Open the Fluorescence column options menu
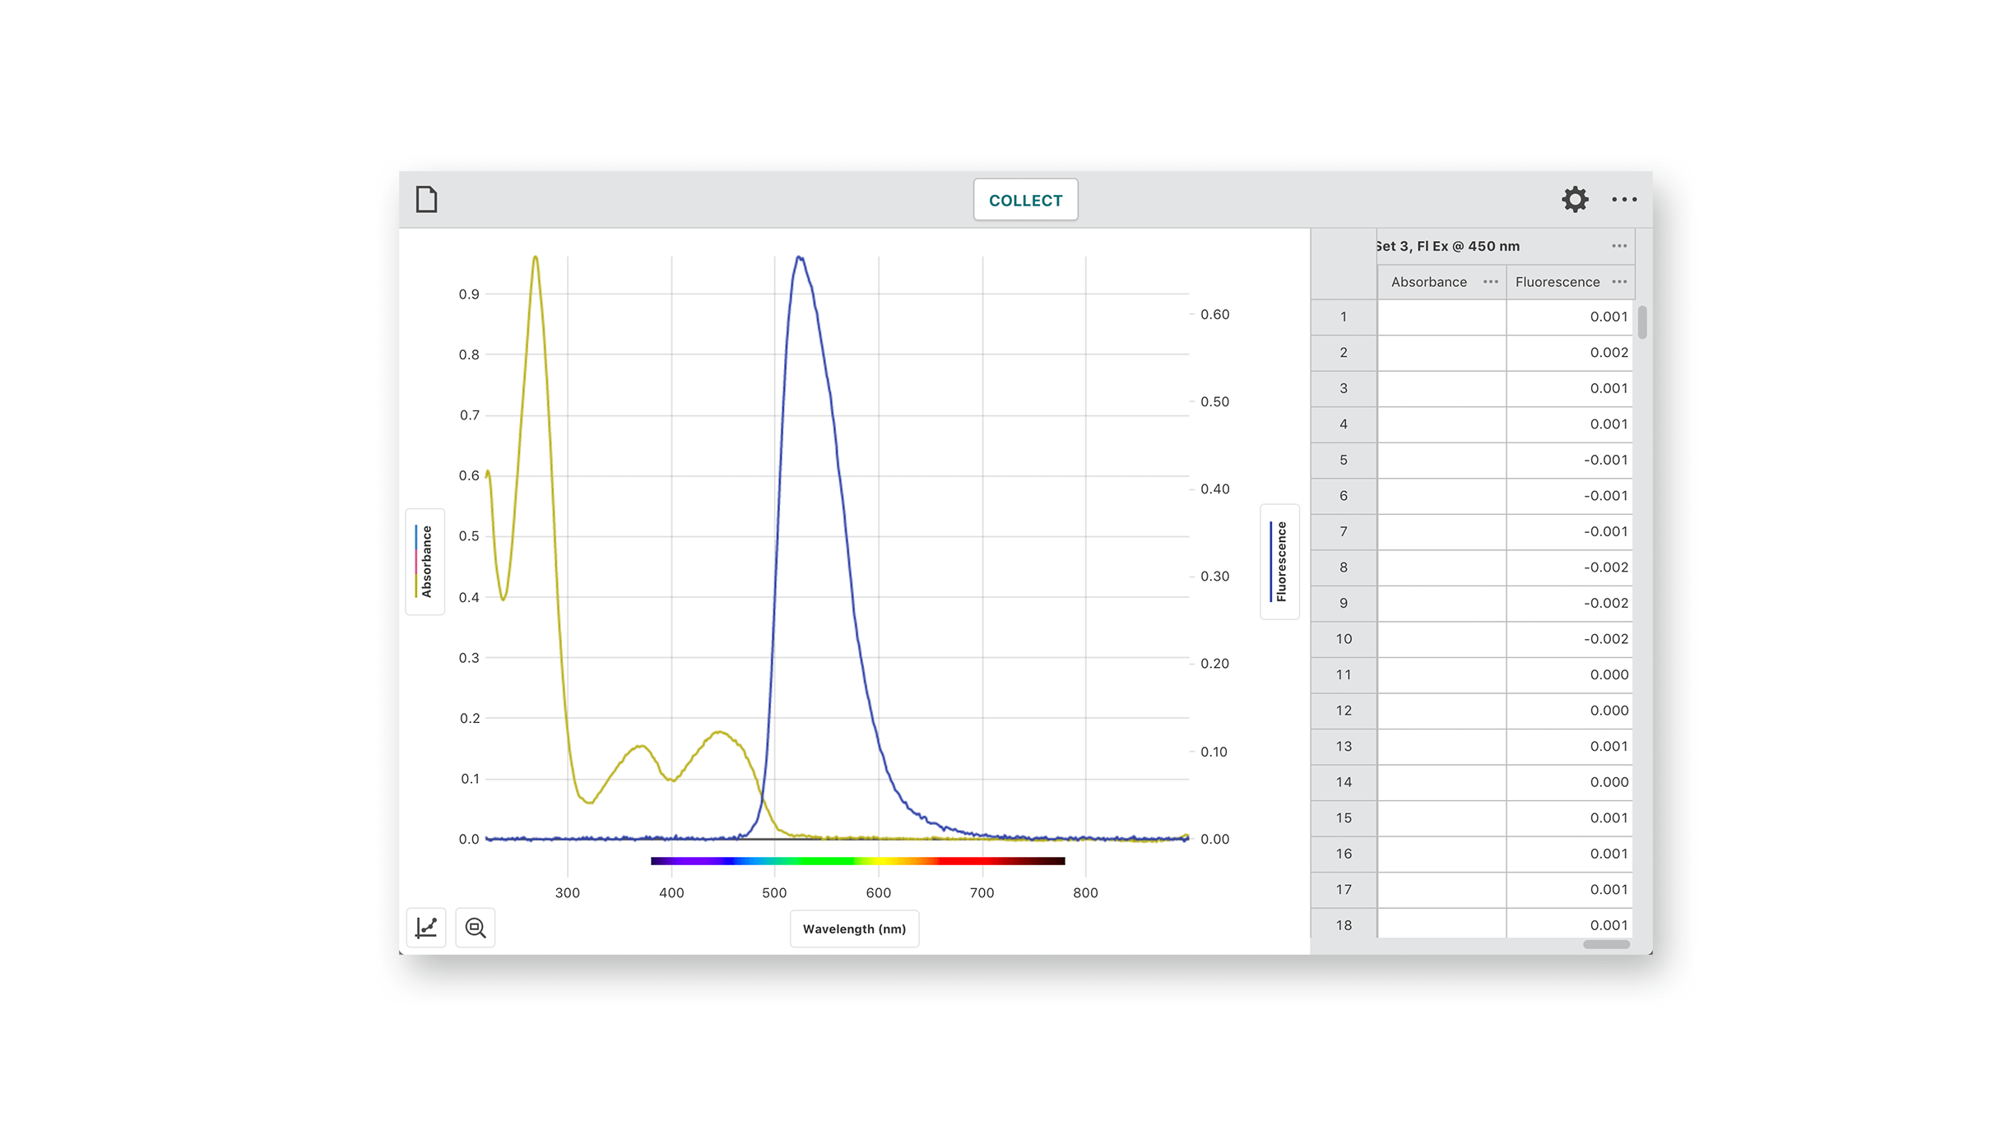Viewport: 2010px width, 1130px height. point(1619,281)
